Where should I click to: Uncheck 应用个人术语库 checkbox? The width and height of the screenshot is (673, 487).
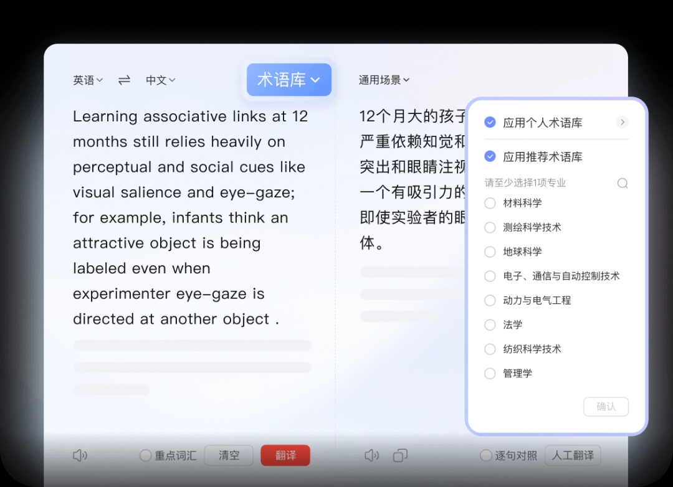(x=490, y=122)
